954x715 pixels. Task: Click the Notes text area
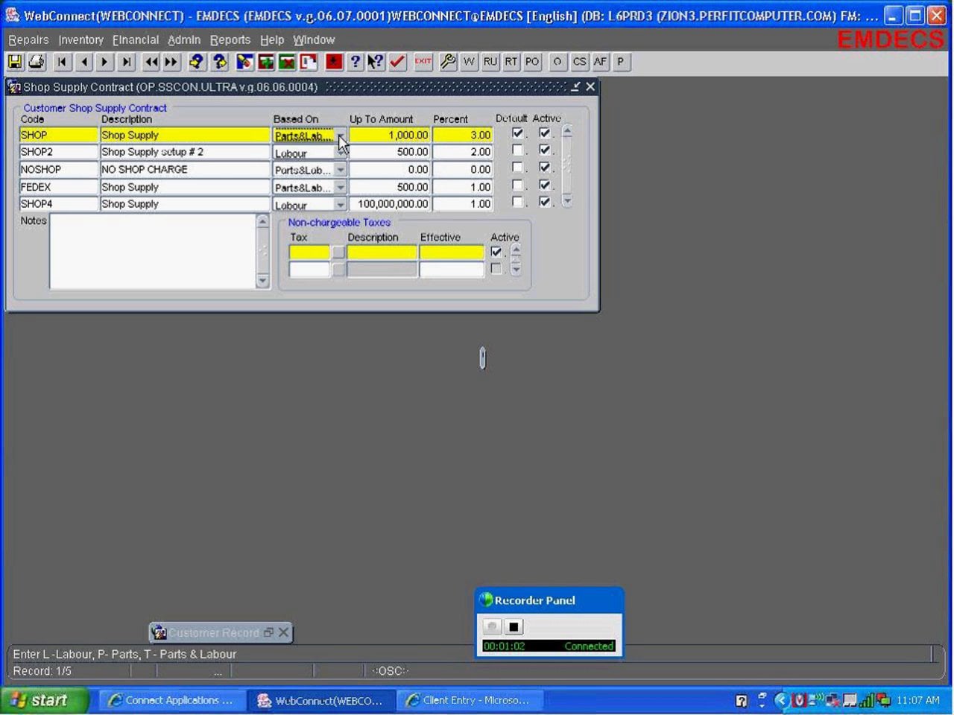[153, 251]
